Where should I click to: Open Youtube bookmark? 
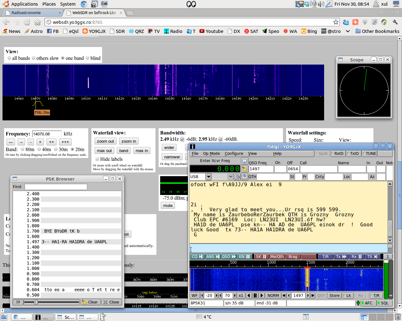[x=211, y=31]
